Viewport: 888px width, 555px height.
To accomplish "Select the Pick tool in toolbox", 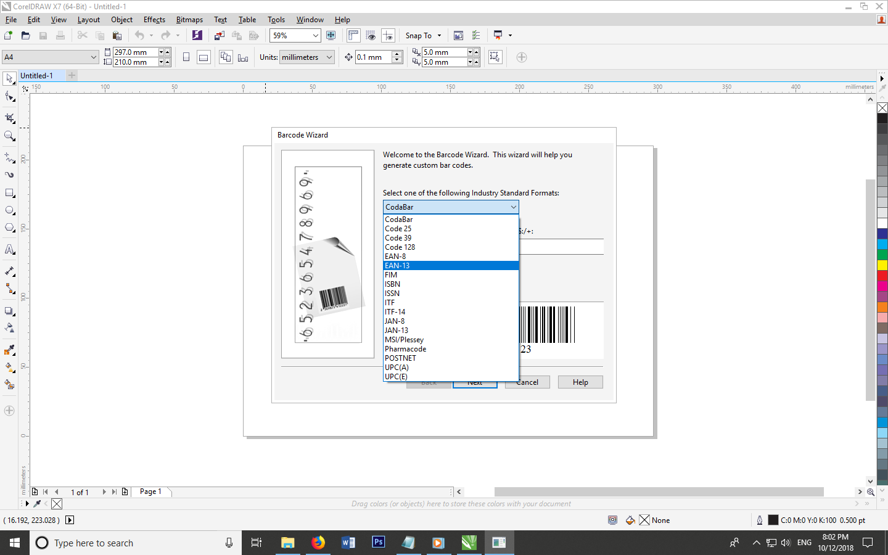I will 9,79.
